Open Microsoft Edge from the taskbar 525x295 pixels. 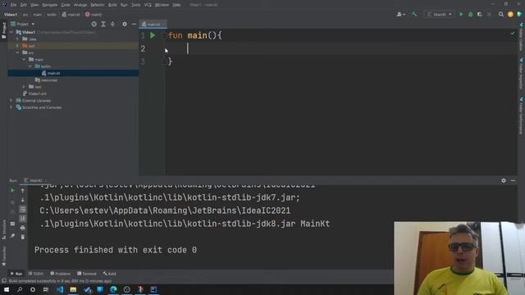(x=113, y=289)
